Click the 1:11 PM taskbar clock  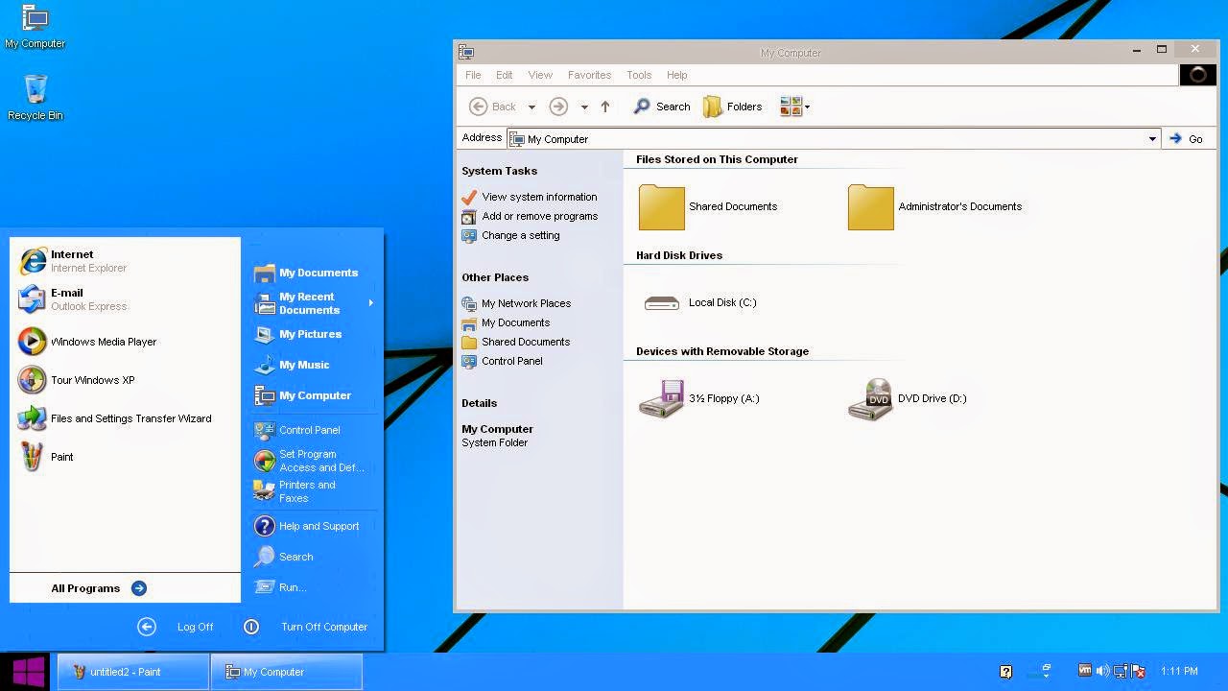(x=1179, y=671)
